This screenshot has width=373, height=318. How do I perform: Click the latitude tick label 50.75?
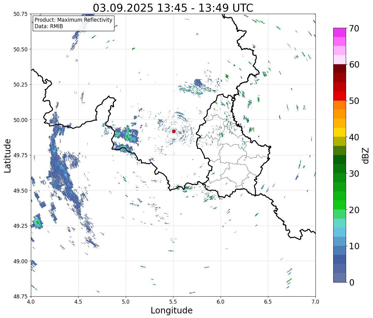pyautogui.click(x=21, y=14)
